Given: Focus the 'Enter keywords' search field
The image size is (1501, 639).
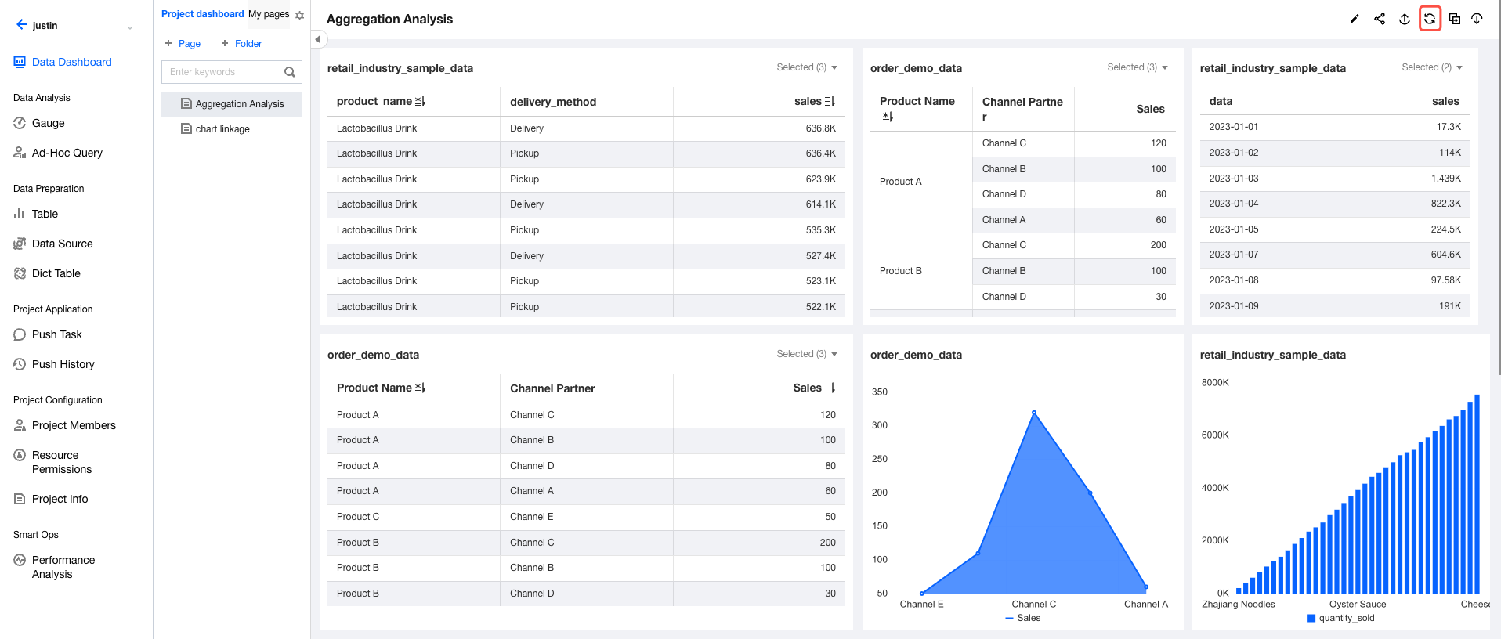Looking at the screenshot, I should [223, 72].
